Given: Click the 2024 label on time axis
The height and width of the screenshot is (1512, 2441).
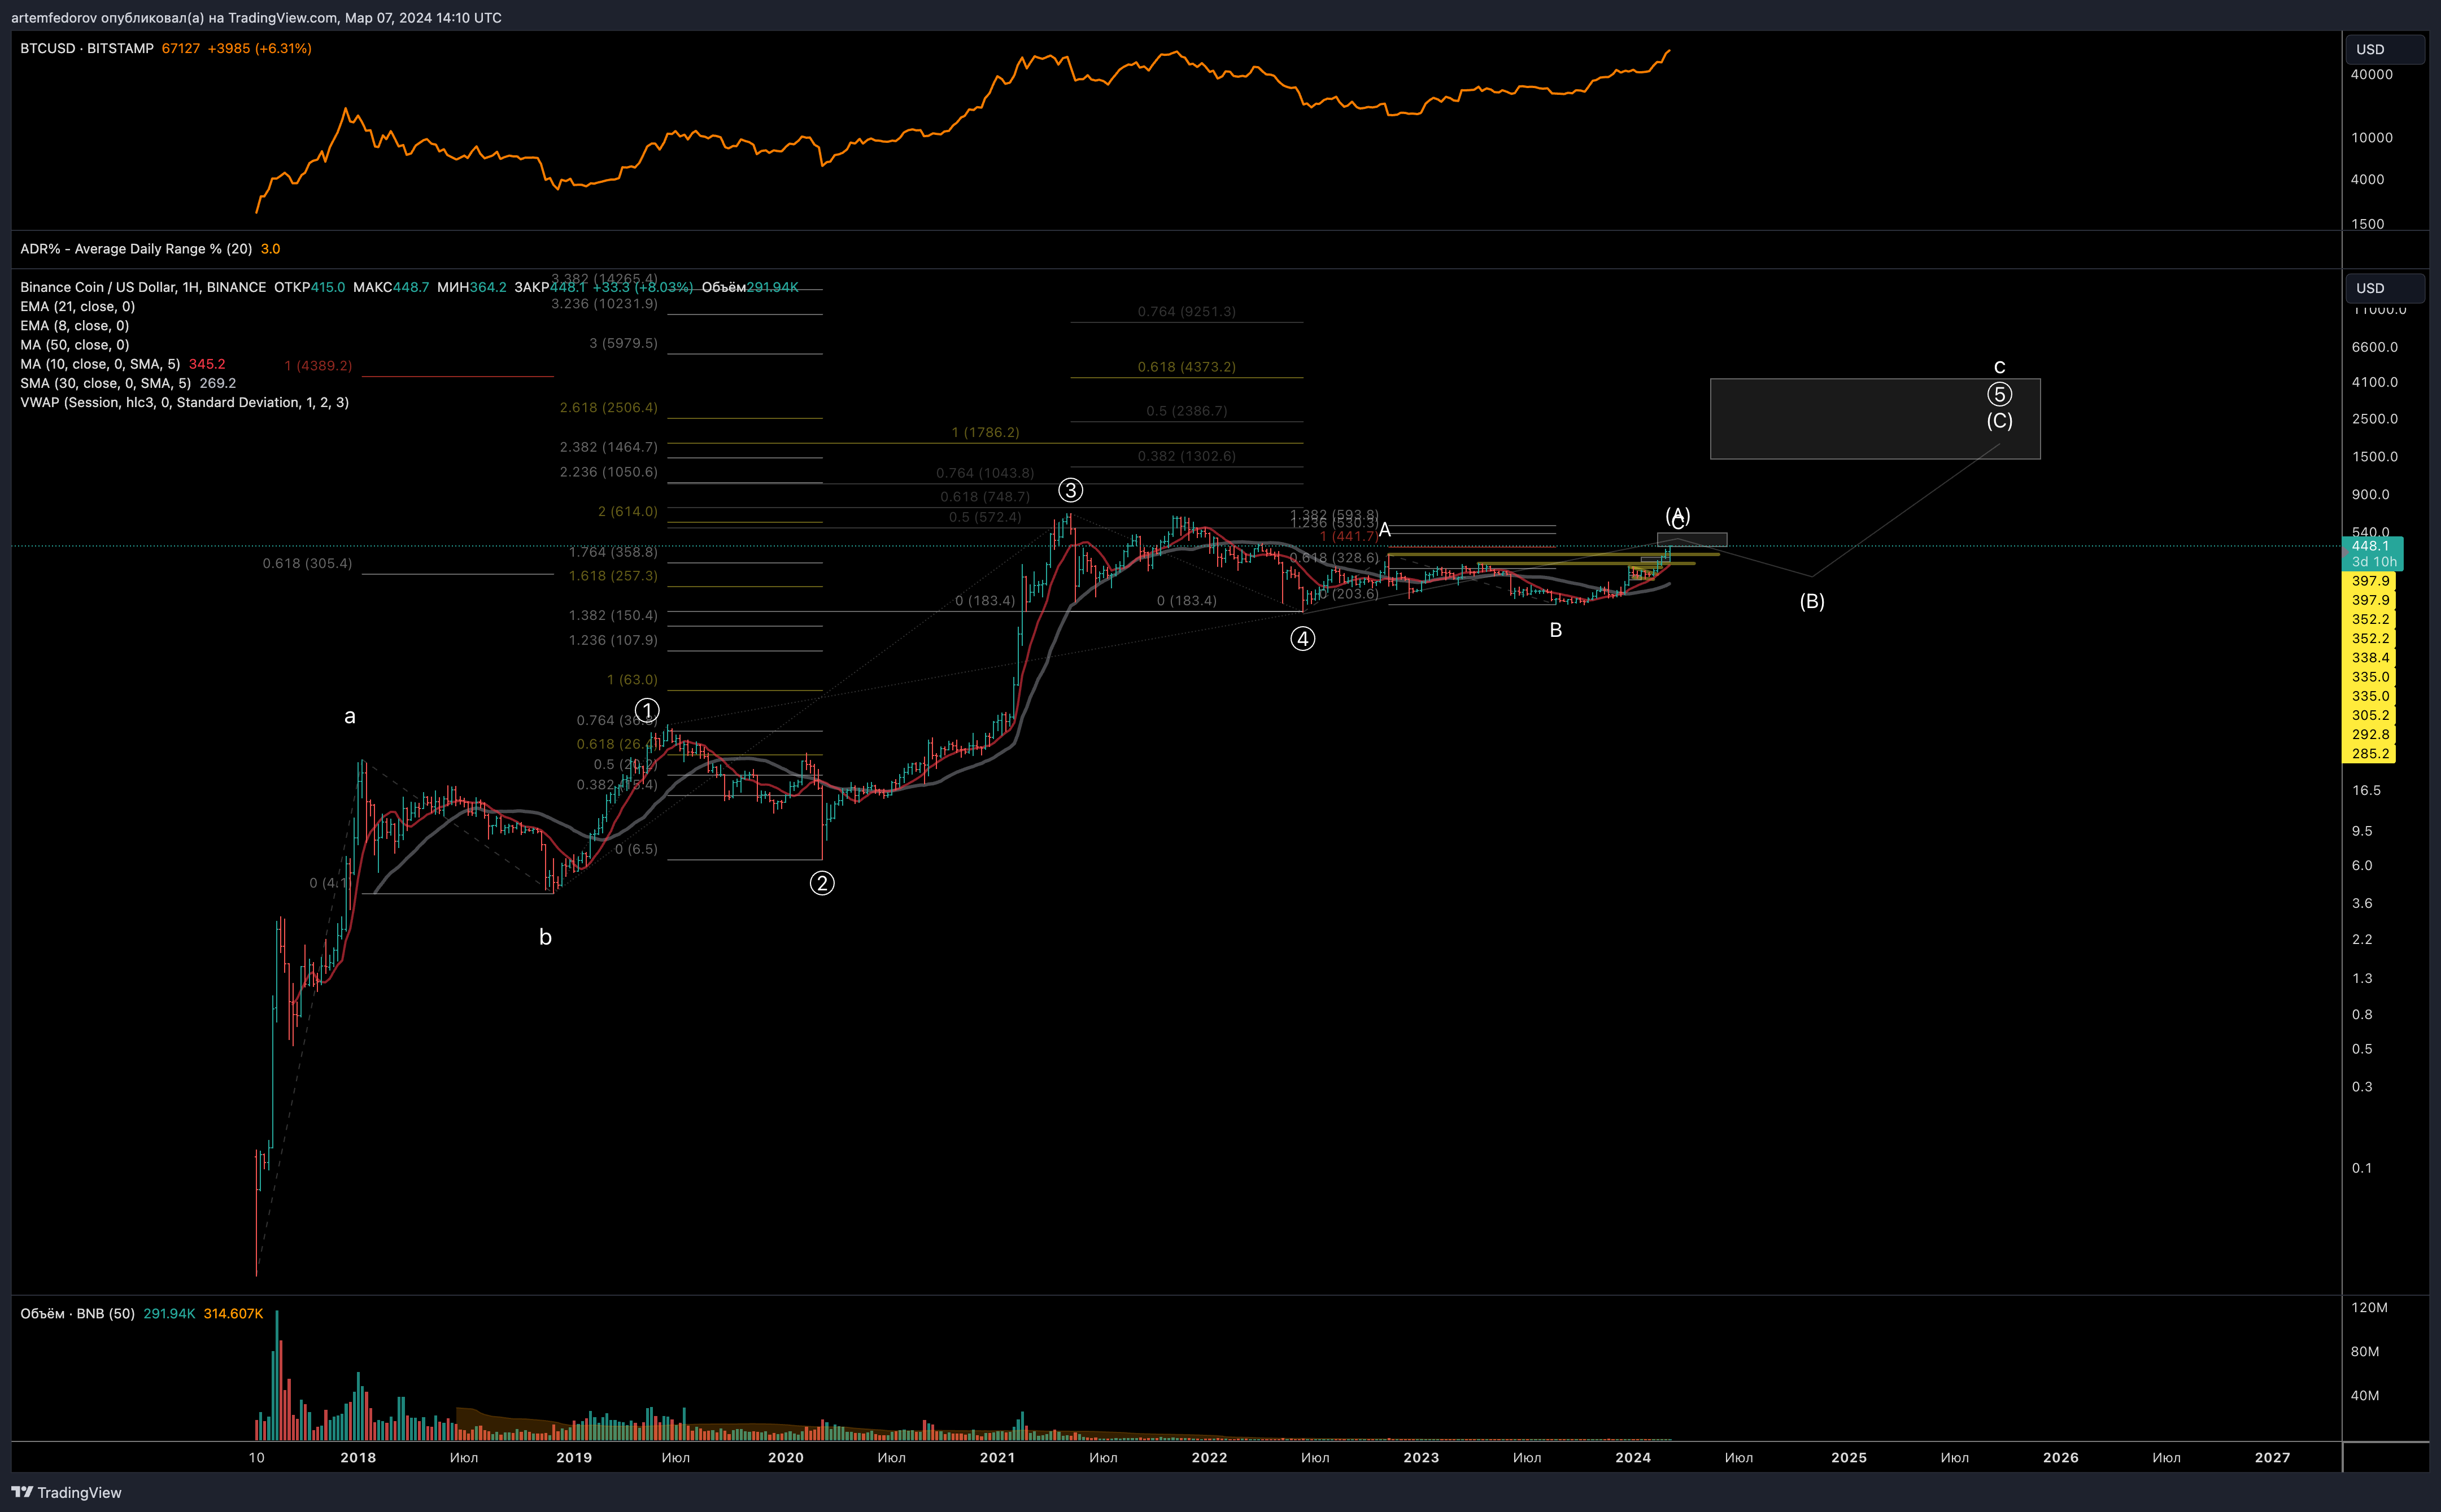Looking at the screenshot, I should 1633,1457.
